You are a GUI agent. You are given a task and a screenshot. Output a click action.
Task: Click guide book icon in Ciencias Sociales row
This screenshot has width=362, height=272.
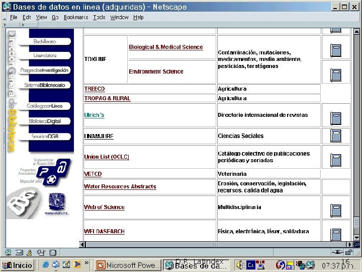336,135
